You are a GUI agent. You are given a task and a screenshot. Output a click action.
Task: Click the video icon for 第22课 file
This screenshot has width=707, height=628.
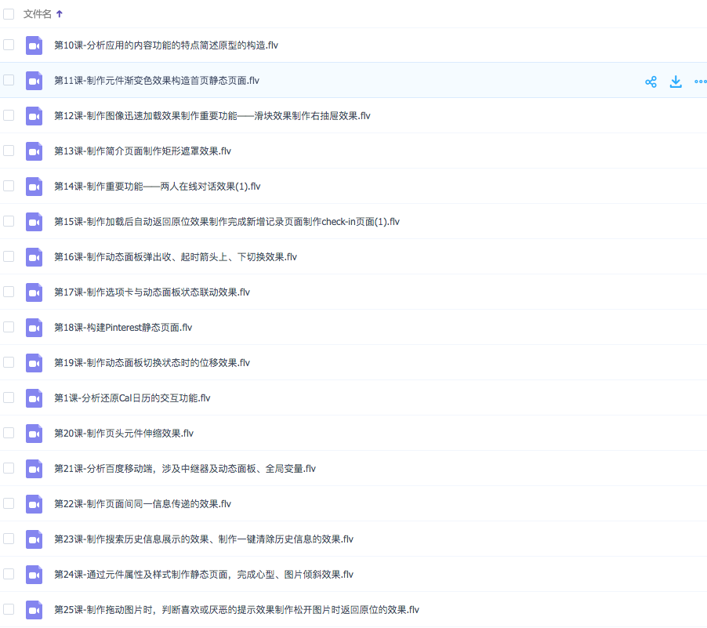click(x=34, y=504)
